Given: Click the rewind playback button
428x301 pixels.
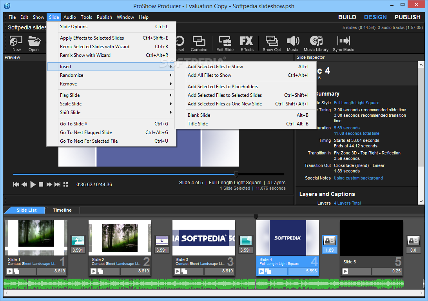Looking at the screenshot, I should click(24, 185).
